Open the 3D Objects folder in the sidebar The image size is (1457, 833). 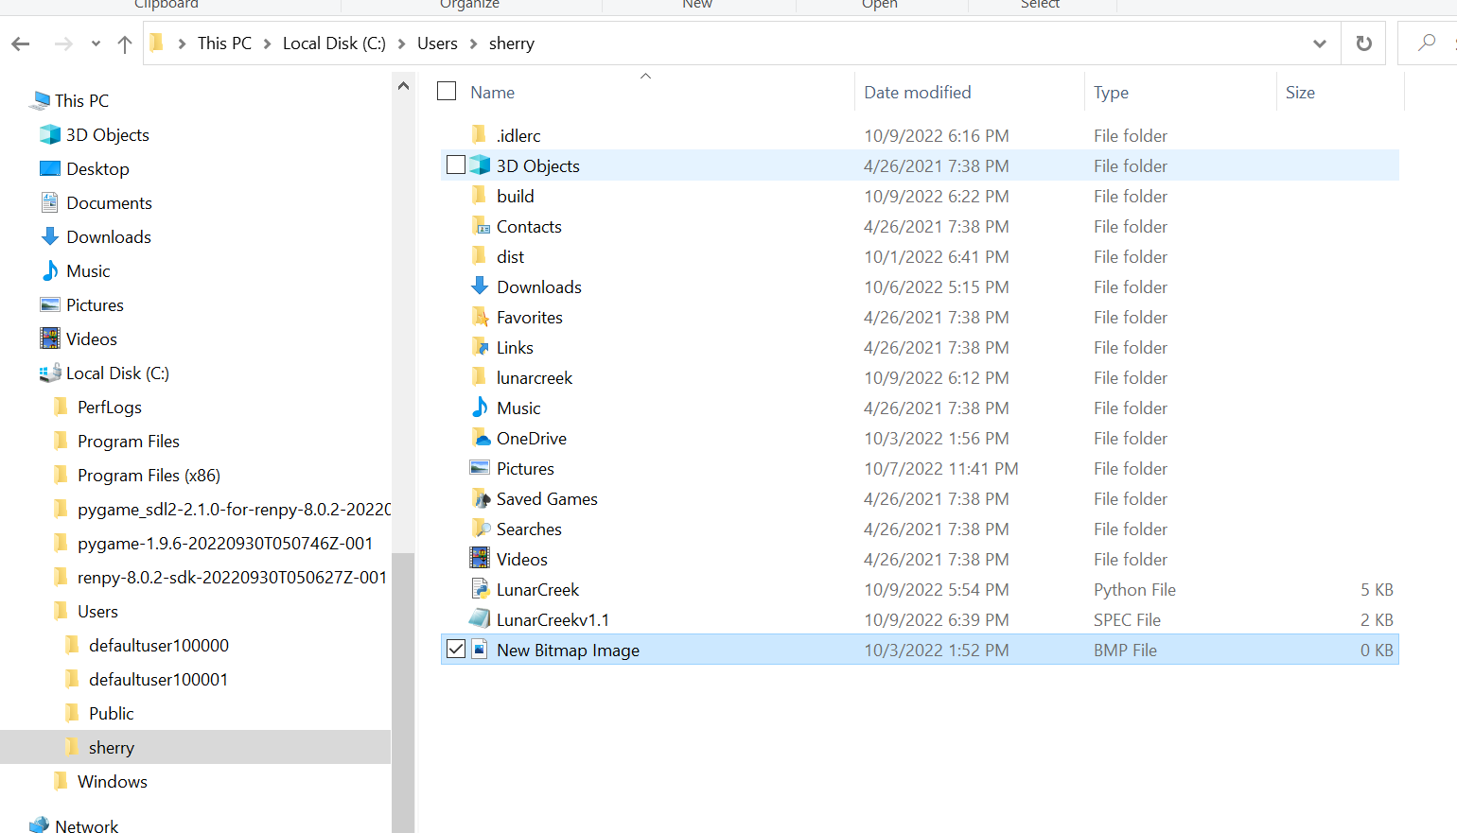(x=48, y=134)
